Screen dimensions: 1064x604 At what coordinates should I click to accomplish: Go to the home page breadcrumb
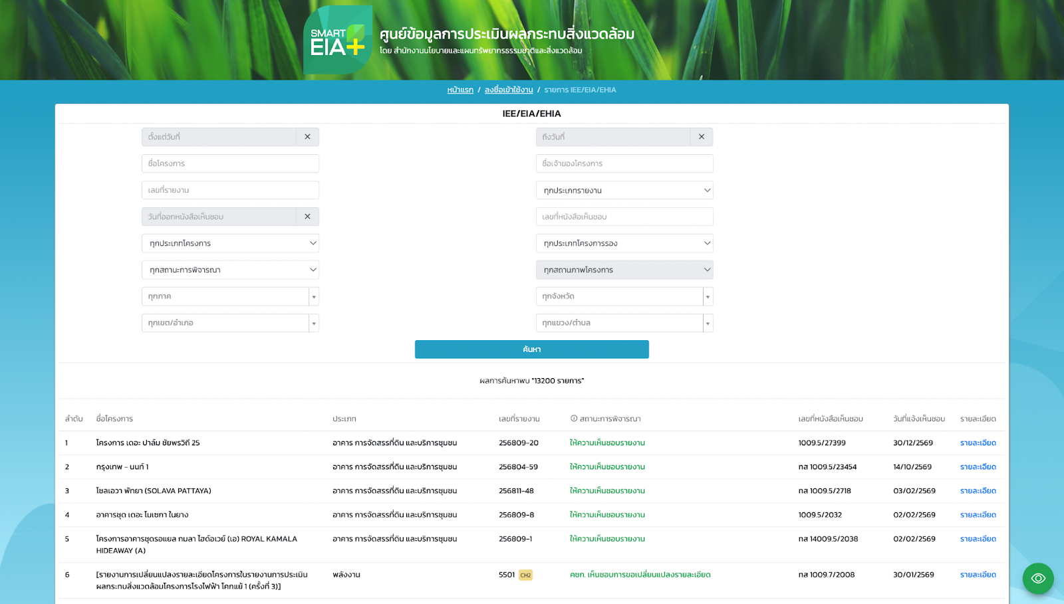[x=460, y=90]
